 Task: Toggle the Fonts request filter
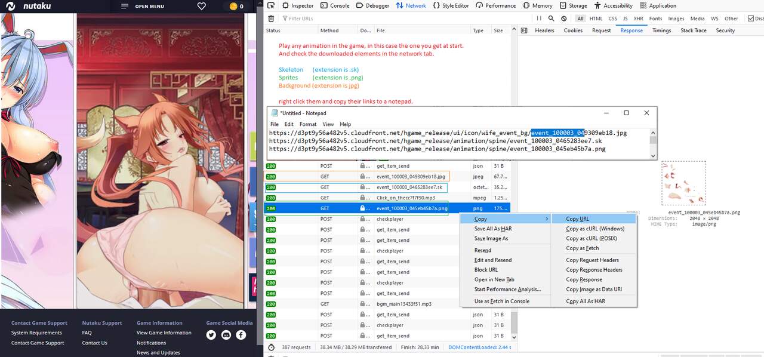point(656,19)
